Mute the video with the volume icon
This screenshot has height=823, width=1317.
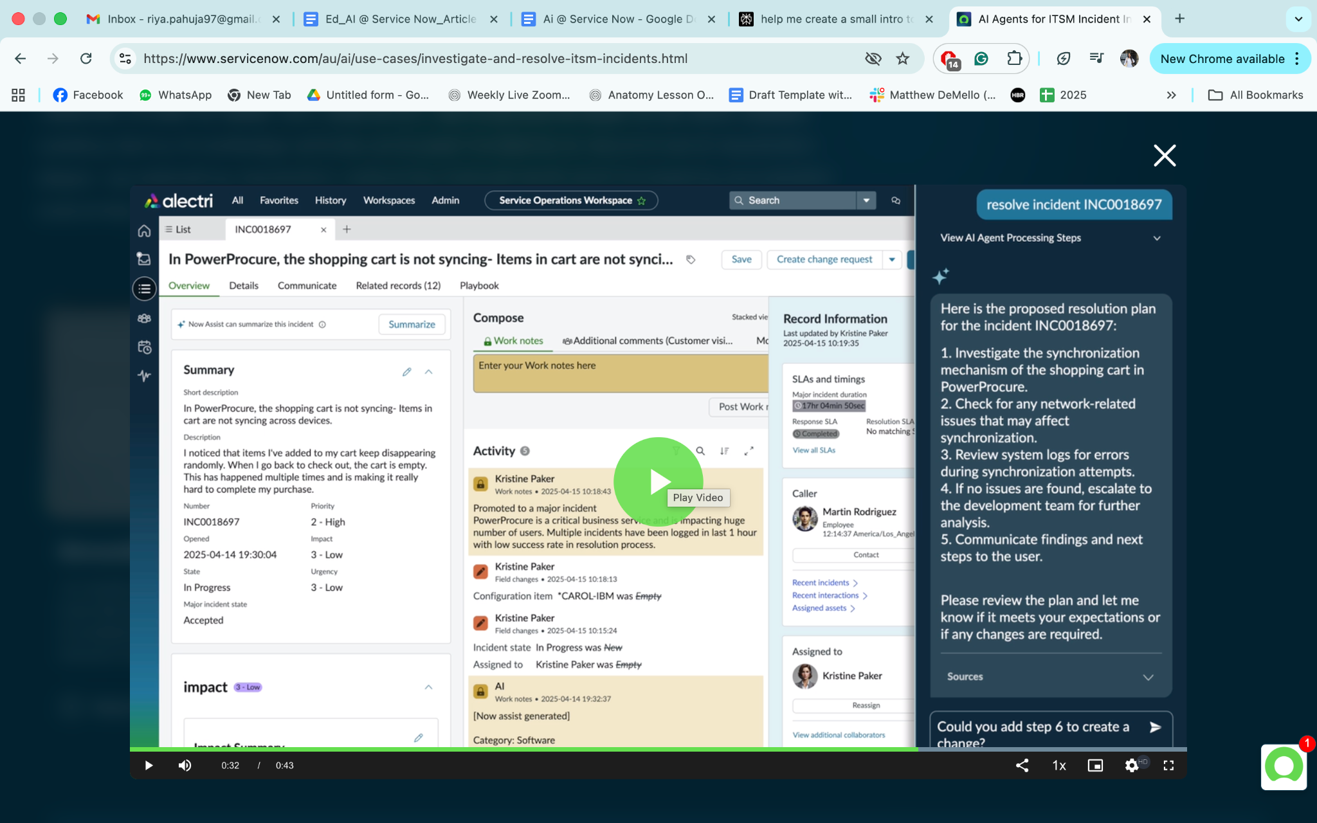pos(185,765)
